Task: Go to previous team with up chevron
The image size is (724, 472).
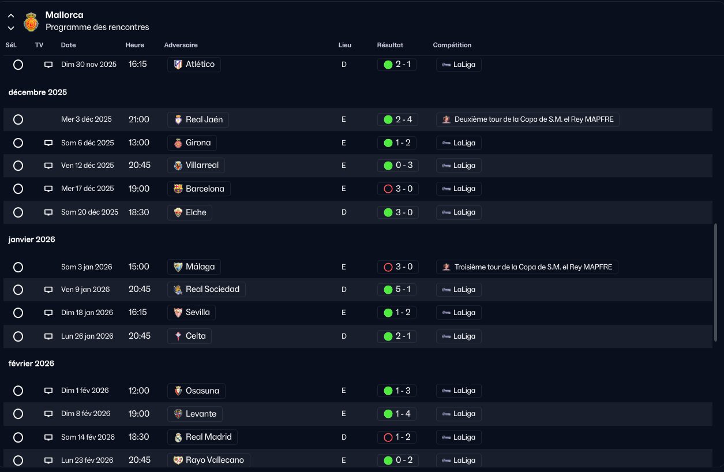Action: click(x=11, y=16)
